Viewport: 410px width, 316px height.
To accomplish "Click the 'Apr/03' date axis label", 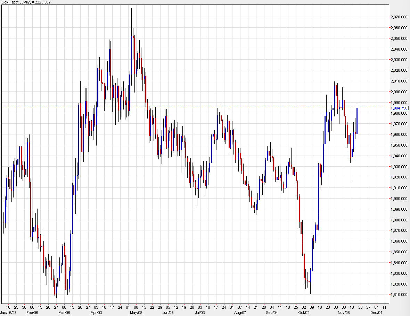I will [96, 312].
